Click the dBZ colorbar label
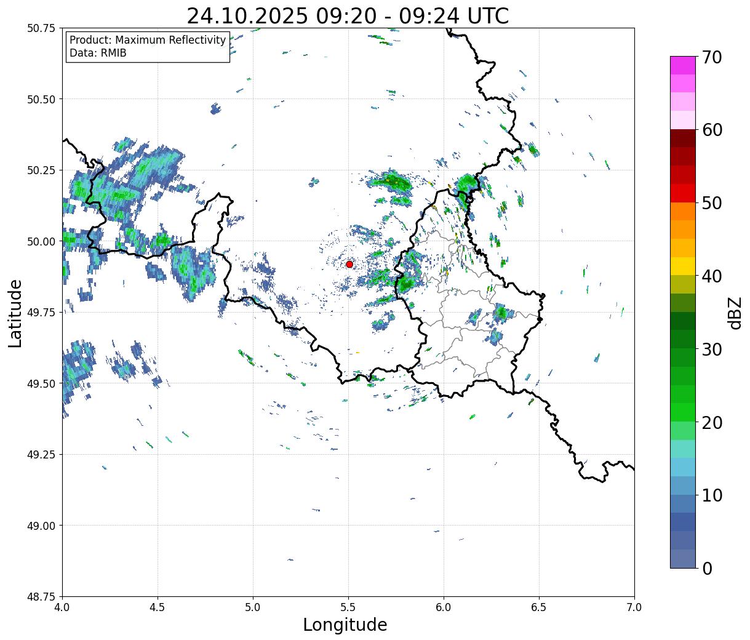Viewport: 750px width, 640px height. pos(735,312)
